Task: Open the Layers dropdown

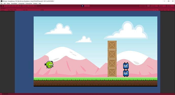Action: coord(162,6)
